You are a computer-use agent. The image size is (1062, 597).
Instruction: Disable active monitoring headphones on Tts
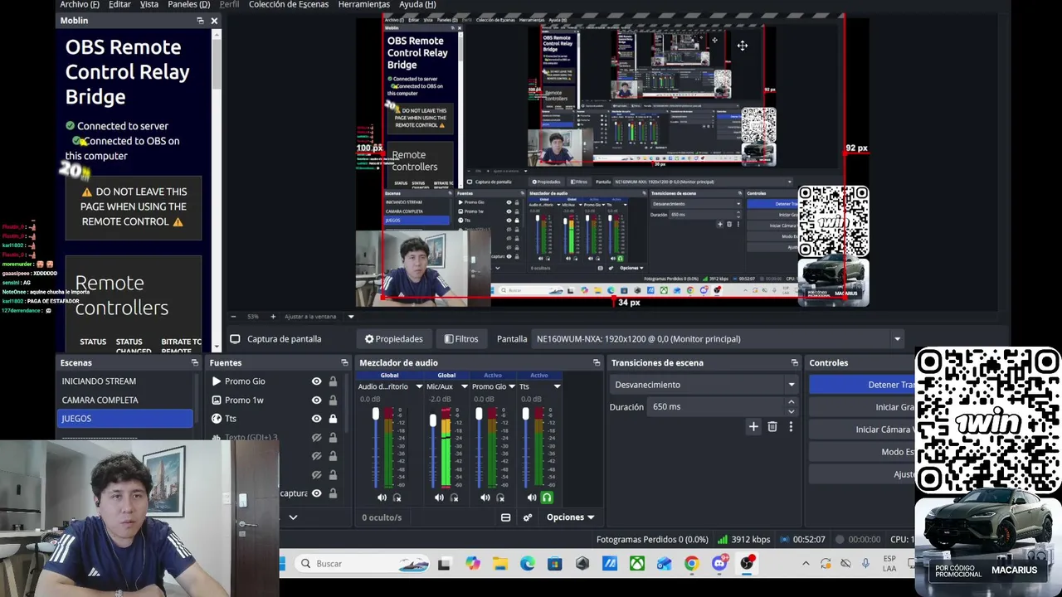tap(547, 498)
